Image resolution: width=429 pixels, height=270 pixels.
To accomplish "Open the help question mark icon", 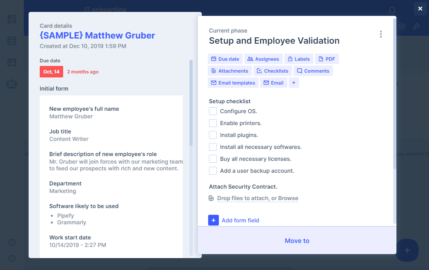I will 12,242.
